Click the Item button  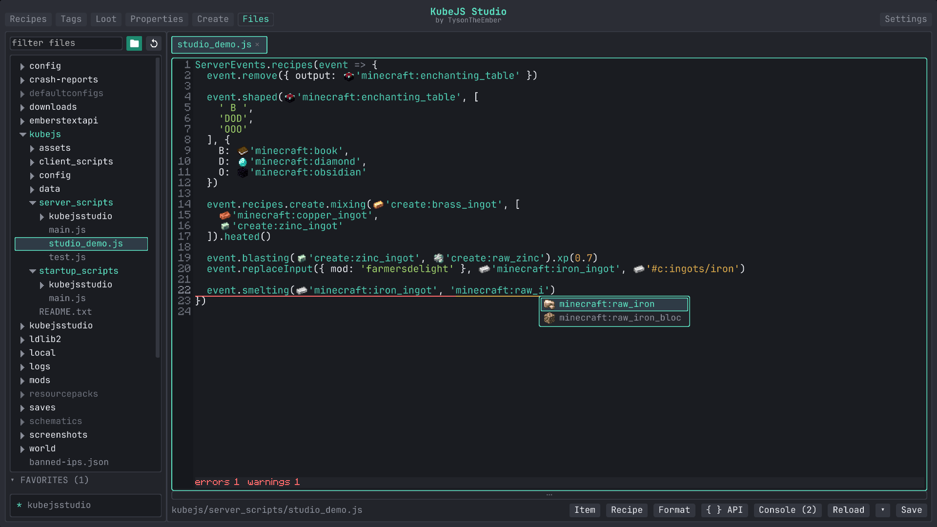pyautogui.click(x=585, y=510)
